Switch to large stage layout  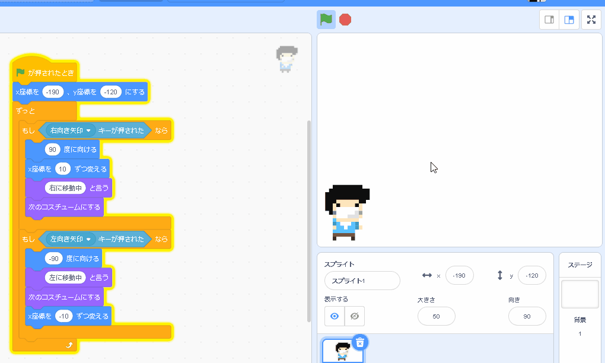(x=569, y=20)
